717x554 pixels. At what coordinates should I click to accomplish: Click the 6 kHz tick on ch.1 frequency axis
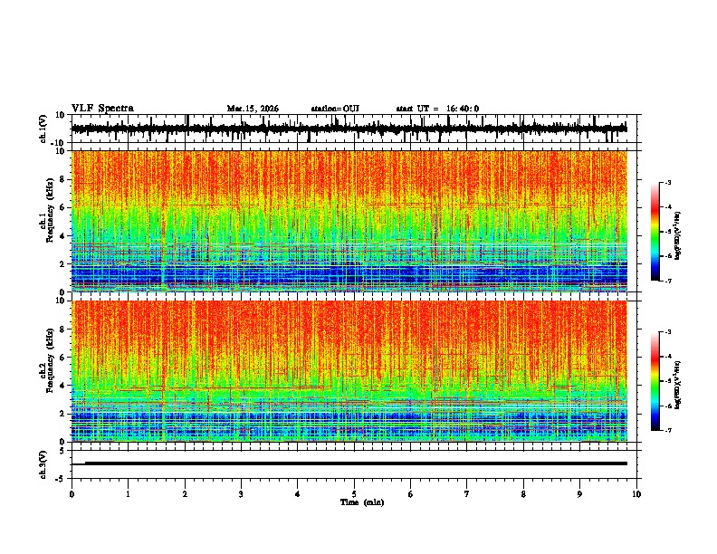tap(62, 207)
